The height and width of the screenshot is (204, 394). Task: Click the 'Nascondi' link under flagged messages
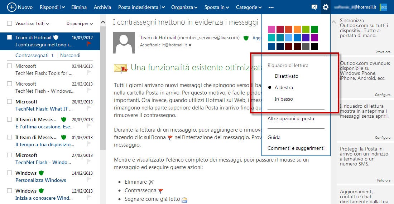tap(70, 55)
